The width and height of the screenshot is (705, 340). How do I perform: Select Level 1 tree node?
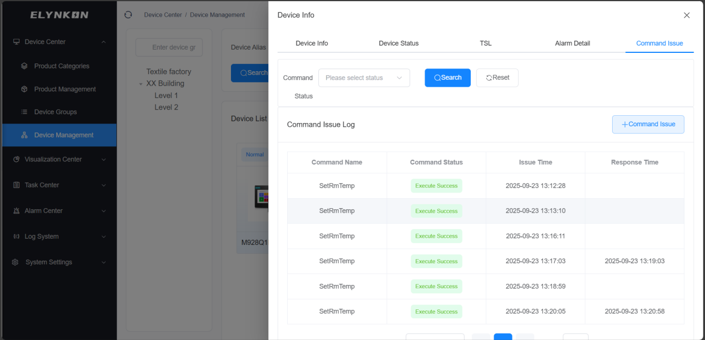tap(166, 96)
